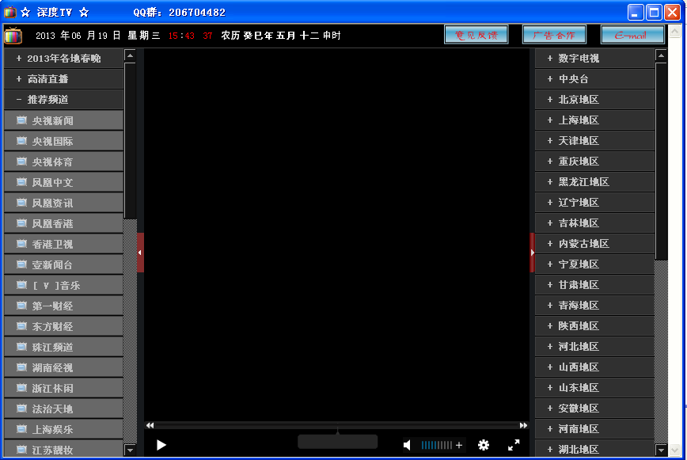
Task: Click the rewind icon on the progress bar
Action: pos(150,425)
